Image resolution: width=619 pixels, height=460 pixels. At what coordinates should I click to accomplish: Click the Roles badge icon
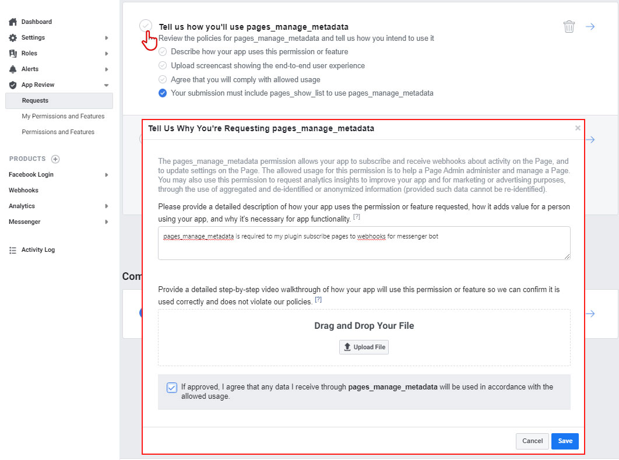coord(13,53)
